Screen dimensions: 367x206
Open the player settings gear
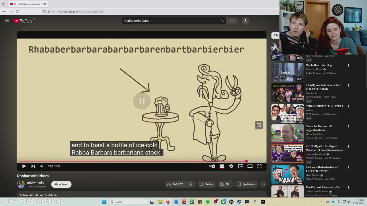coord(231,166)
